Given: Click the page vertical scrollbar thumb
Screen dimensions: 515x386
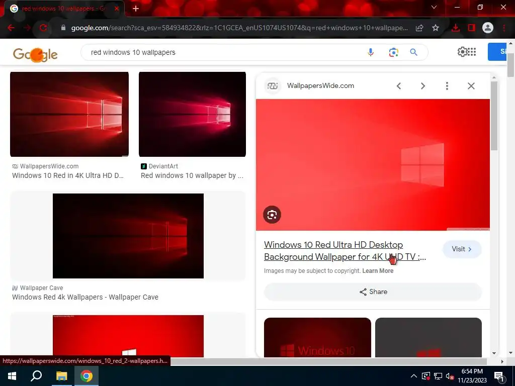Looking at the screenshot, I should [511, 65].
